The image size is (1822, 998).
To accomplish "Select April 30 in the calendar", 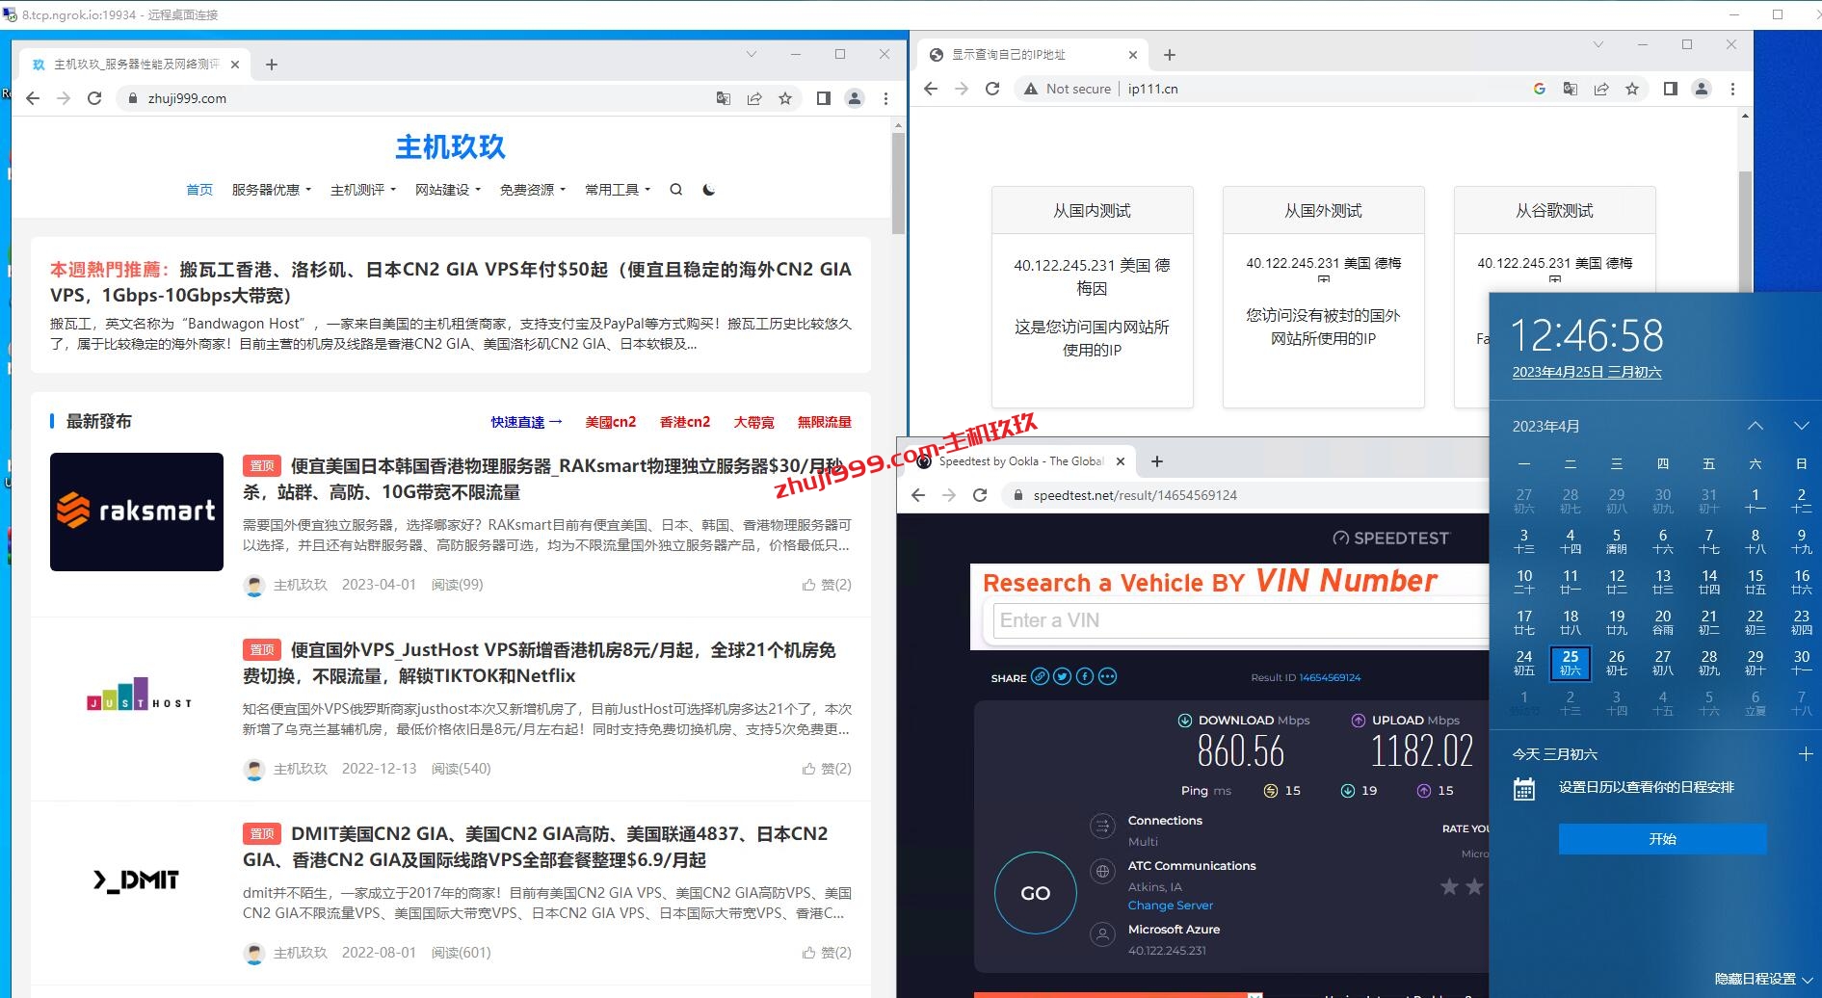I will (x=1801, y=663).
